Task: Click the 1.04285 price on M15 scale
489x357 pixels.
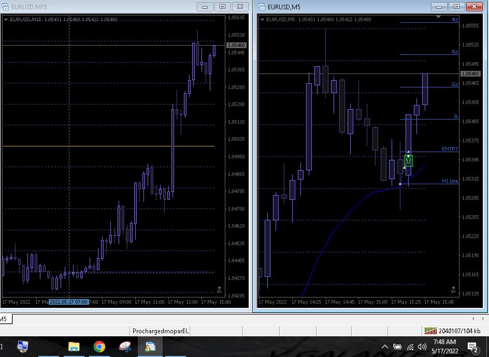Action: pyautogui.click(x=236, y=295)
